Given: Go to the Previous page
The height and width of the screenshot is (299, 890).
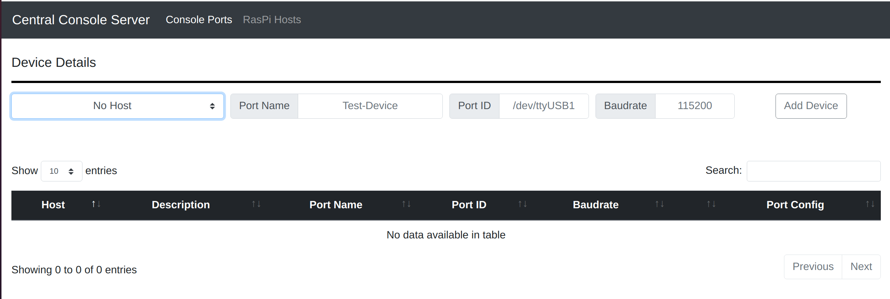Looking at the screenshot, I should click(813, 267).
